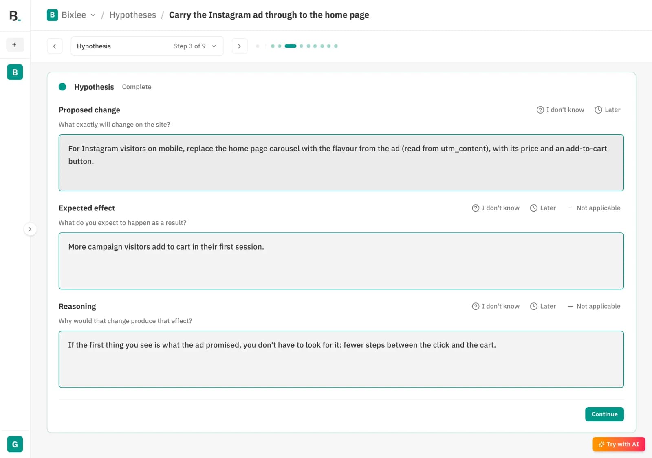Click the green Hypothesis status dot
The image size is (652, 458).
[62, 87]
